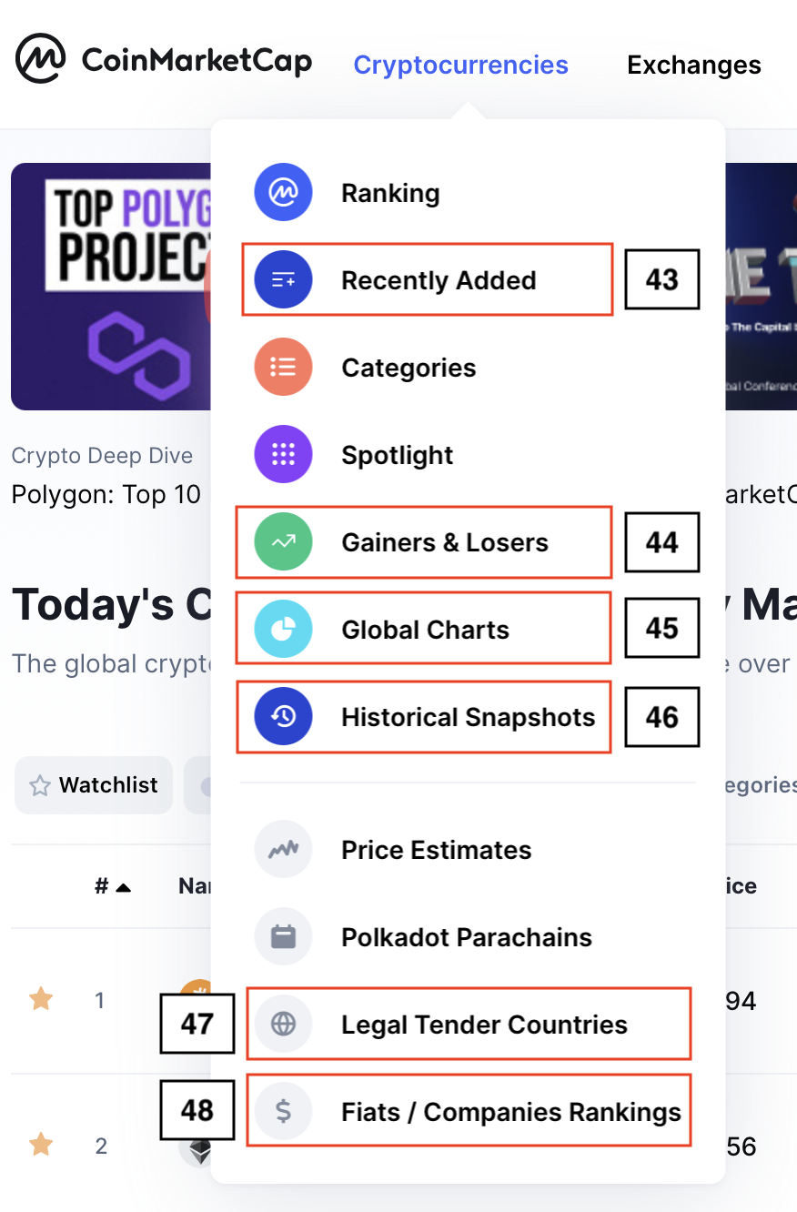Sort by the # column arrow
The image size is (797, 1212).
123,887
